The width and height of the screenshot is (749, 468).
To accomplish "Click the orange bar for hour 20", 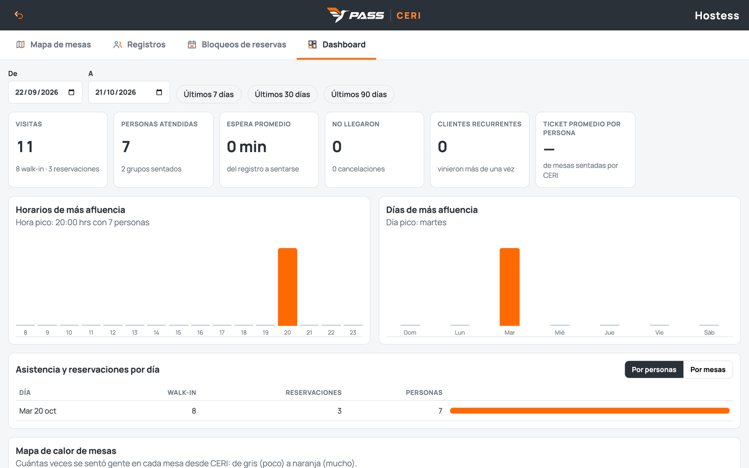I will (287, 287).
